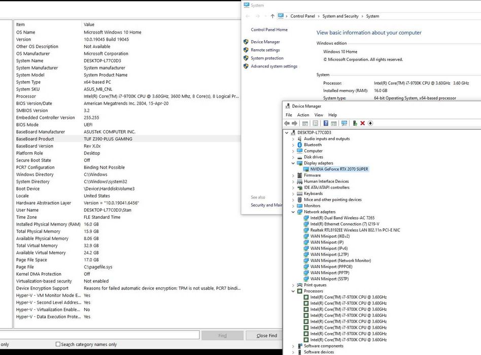Screen dimensions: 481x355
Task: Click the Back arrow in Device Manager toolbar
Action: tap(287, 123)
